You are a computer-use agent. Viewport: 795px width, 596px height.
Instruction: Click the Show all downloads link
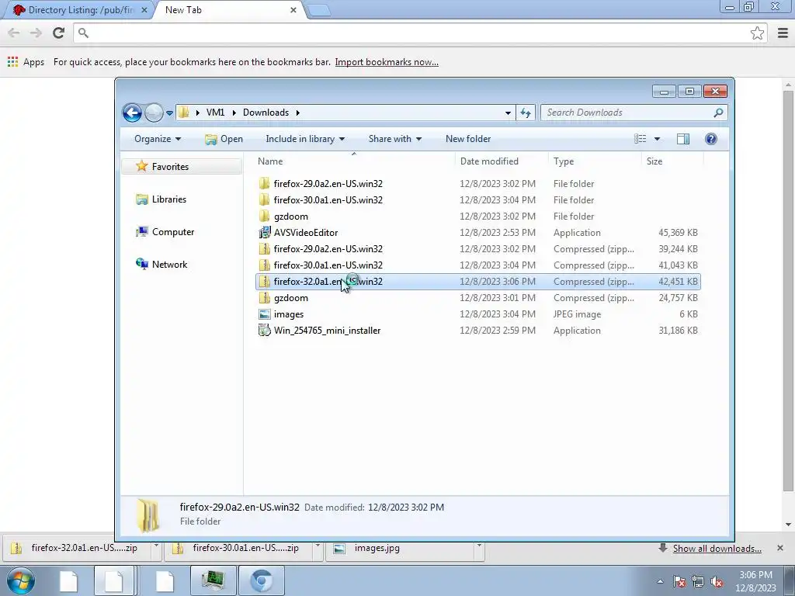tap(717, 549)
